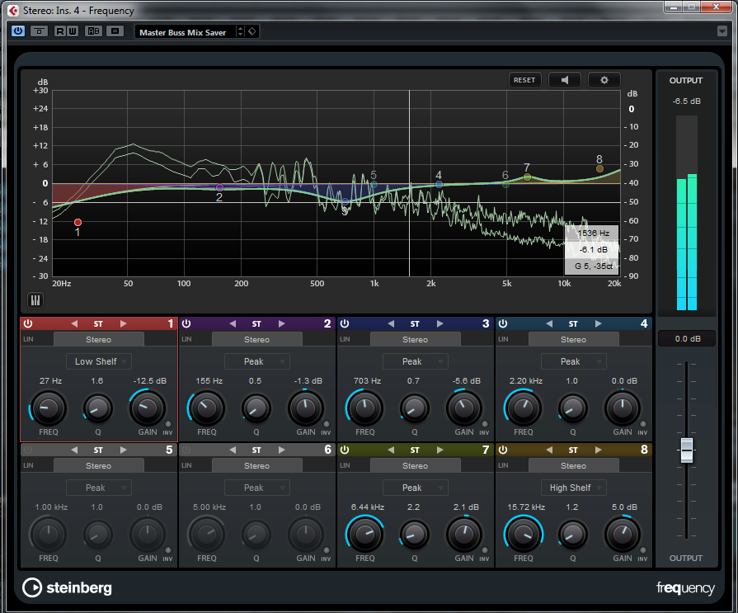
Task: Click the Read automation (R) button
Action: pyautogui.click(x=59, y=31)
